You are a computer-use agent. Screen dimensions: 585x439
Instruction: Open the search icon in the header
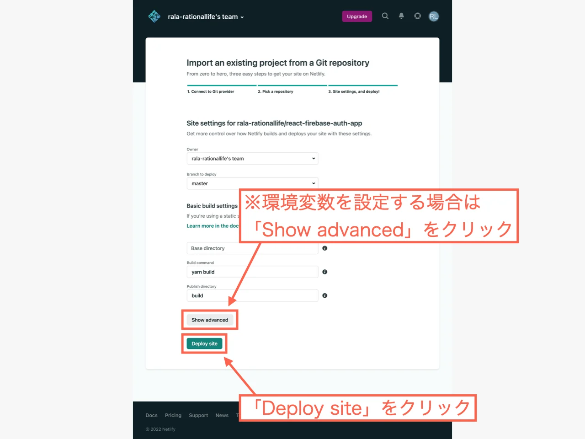(x=385, y=16)
